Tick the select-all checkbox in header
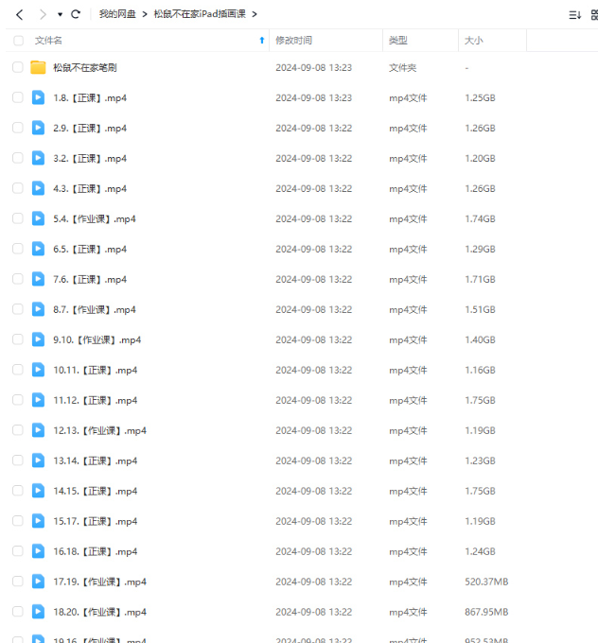This screenshot has height=643, width=598. [x=19, y=41]
